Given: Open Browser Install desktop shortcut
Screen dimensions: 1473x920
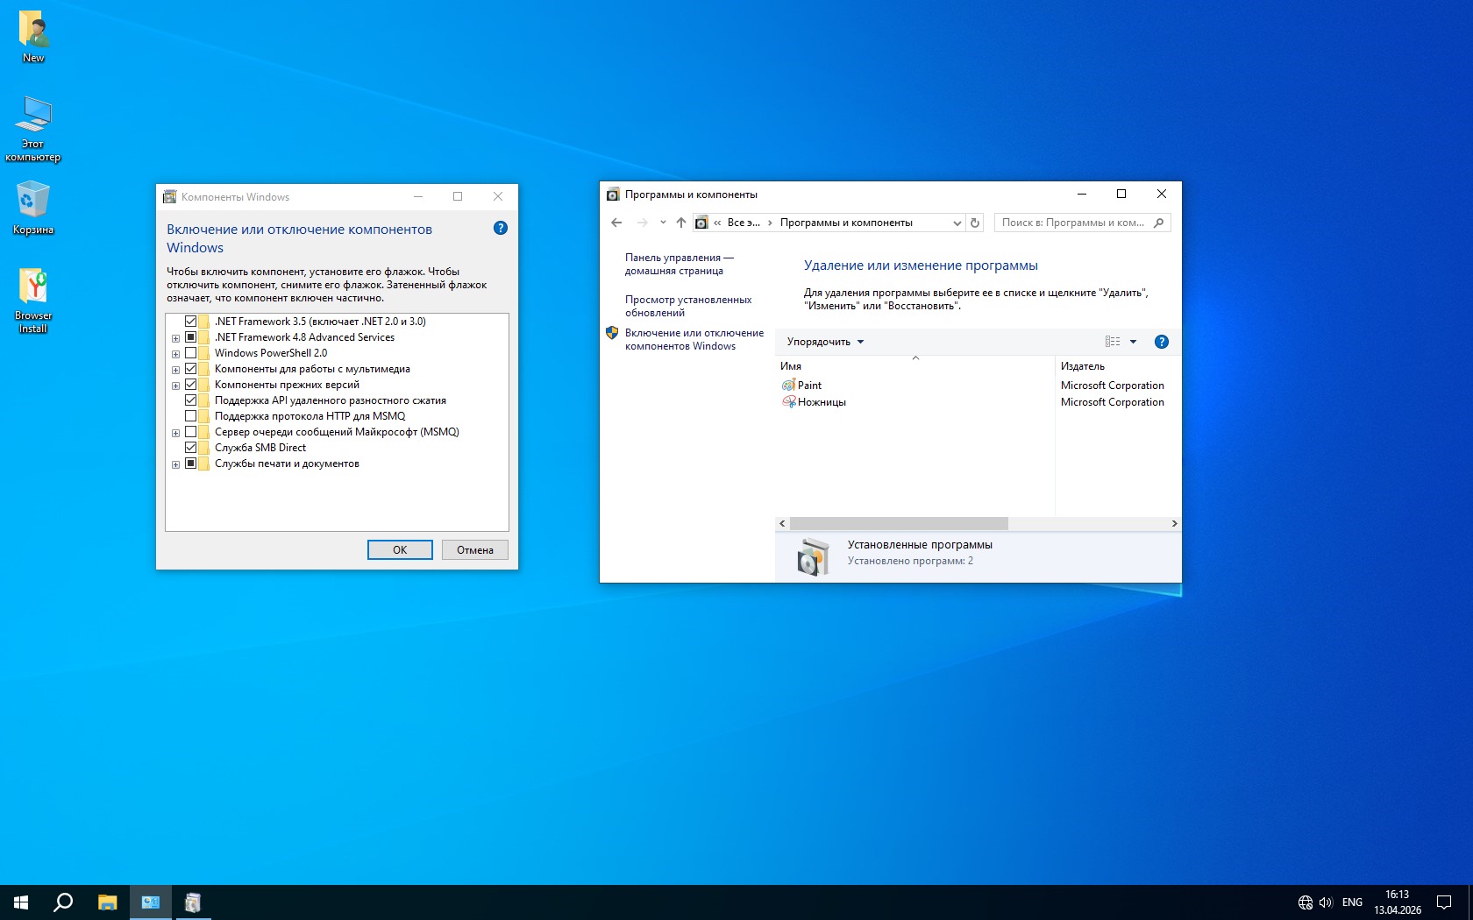Looking at the screenshot, I should [x=33, y=300].
